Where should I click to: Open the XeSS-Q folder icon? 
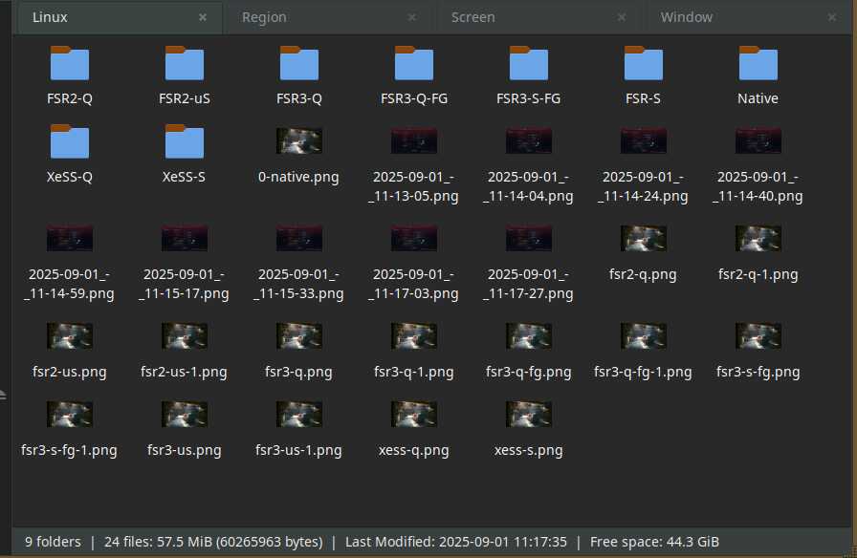pyautogui.click(x=70, y=141)
